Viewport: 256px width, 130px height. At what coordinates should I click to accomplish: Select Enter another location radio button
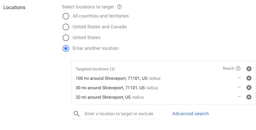[66, 48]
